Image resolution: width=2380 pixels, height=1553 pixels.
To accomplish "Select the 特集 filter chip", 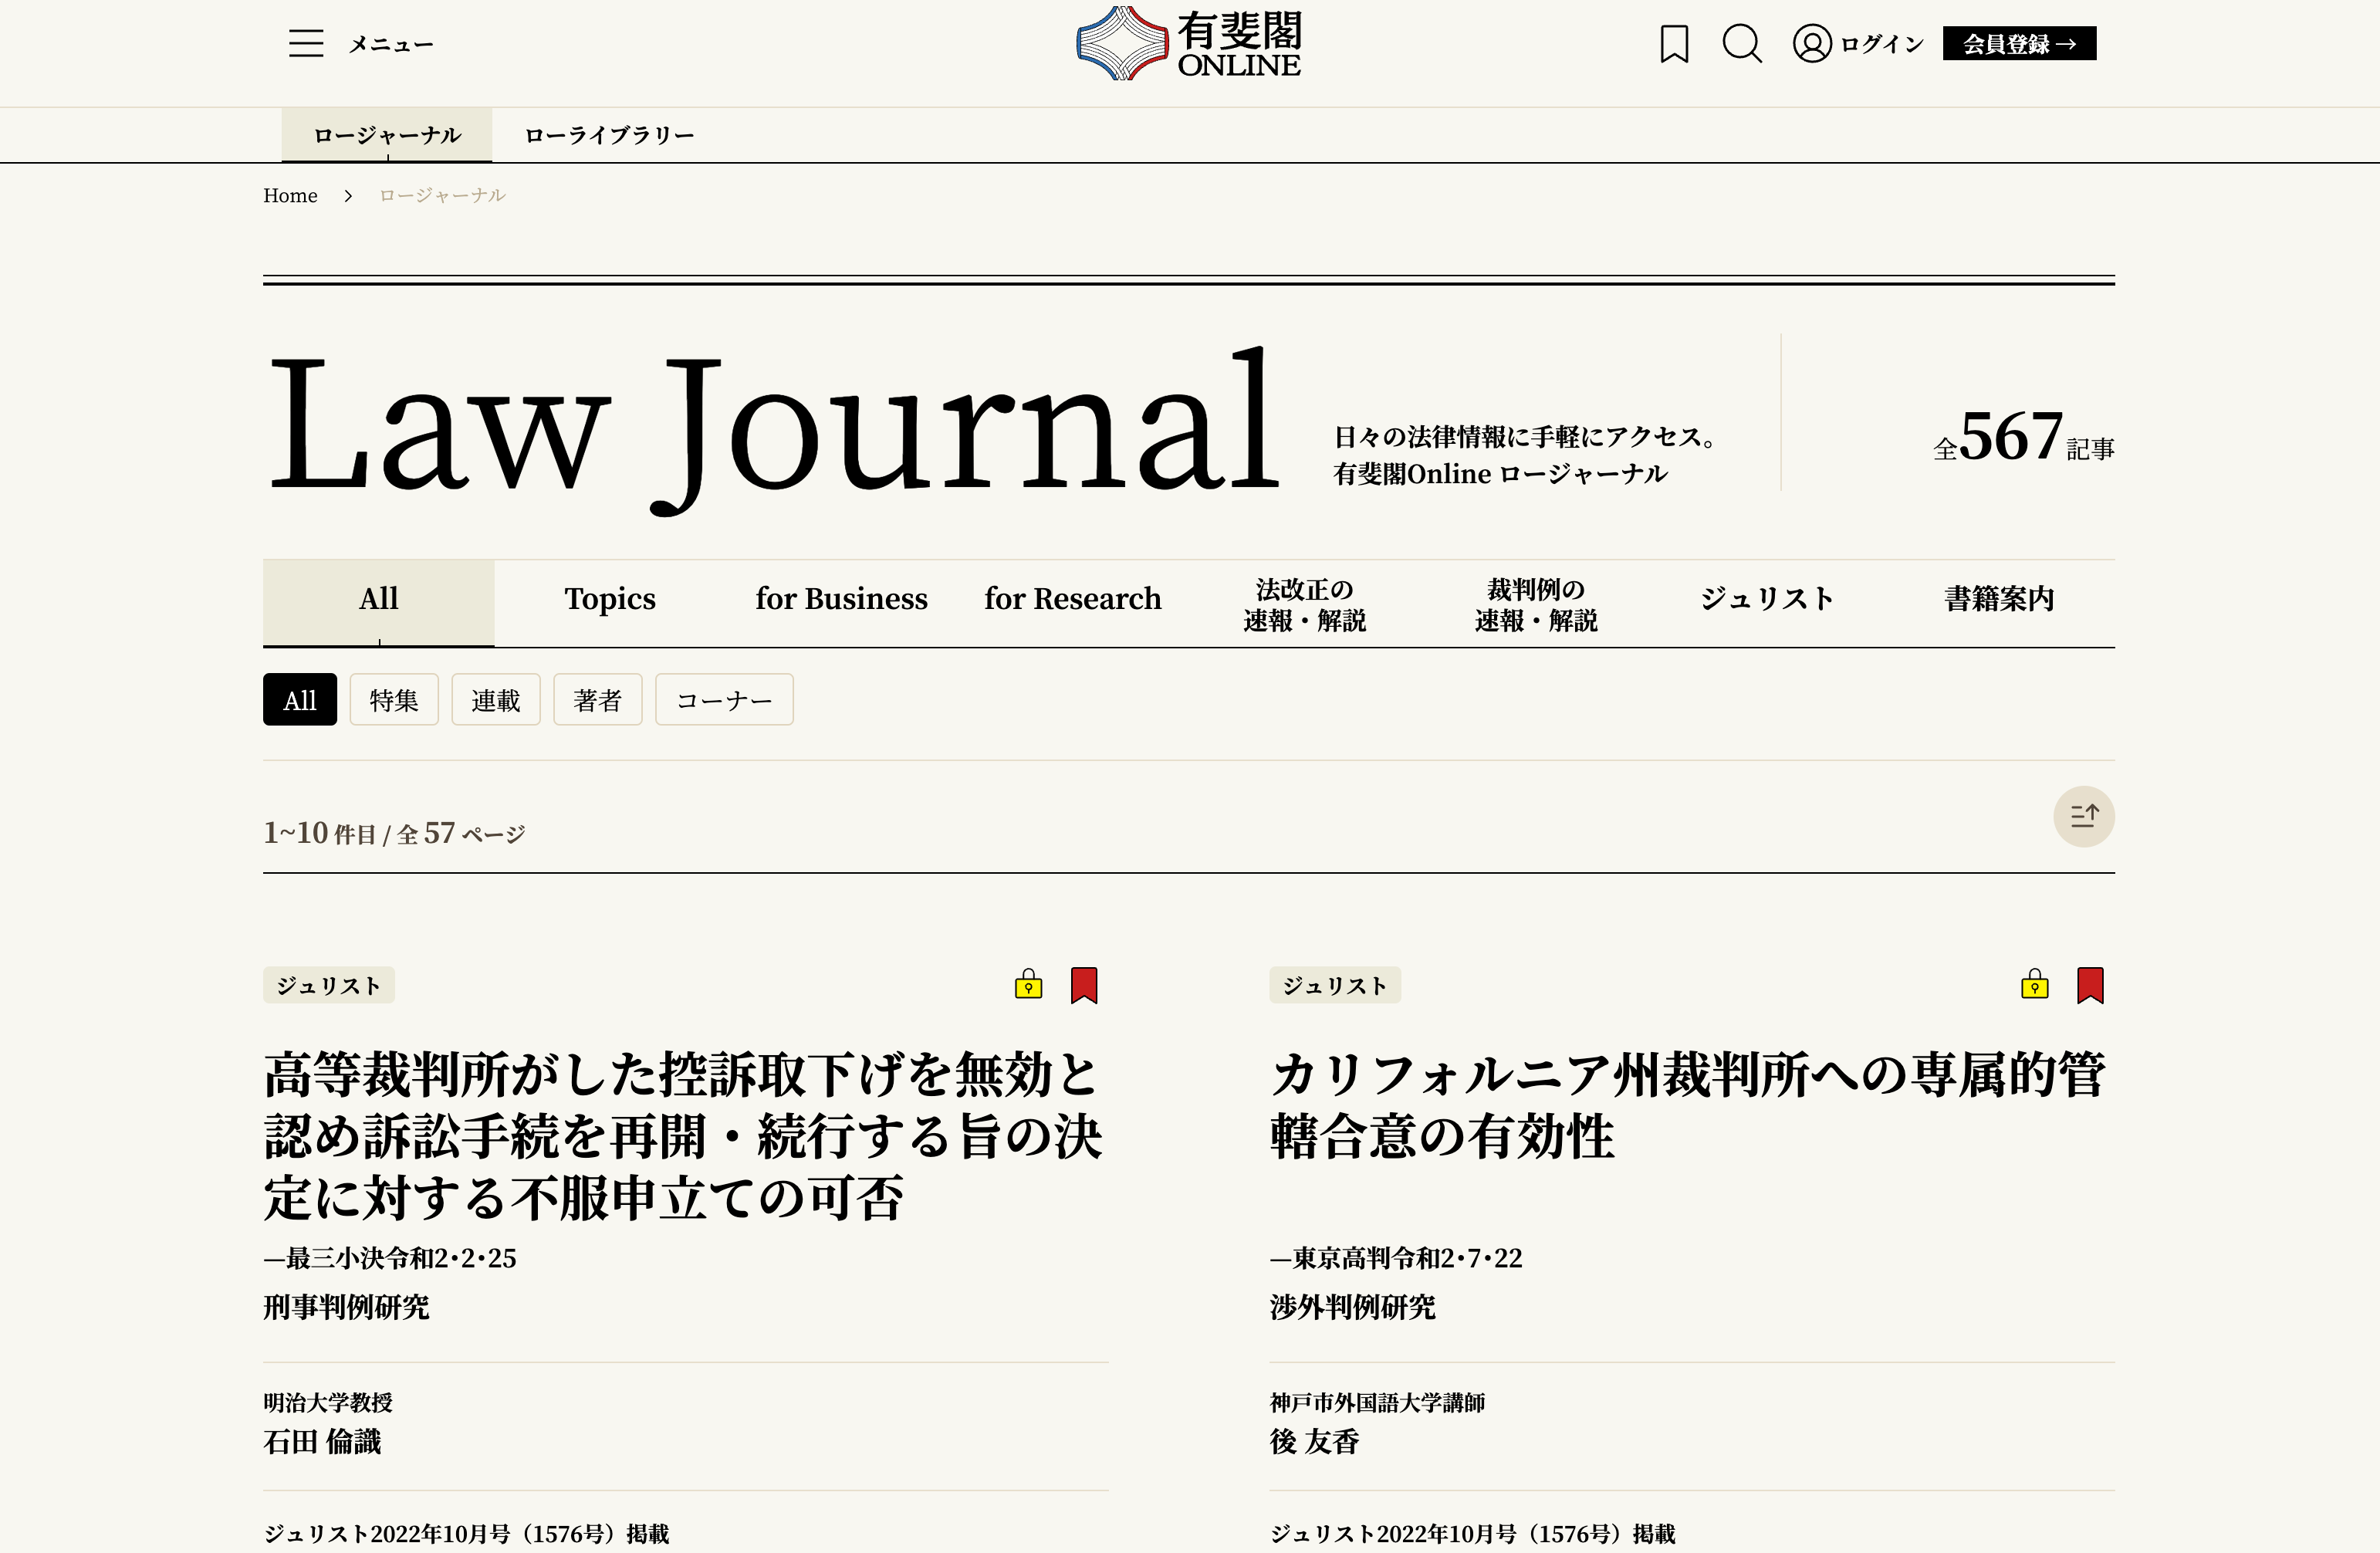I will click(394, 699).
